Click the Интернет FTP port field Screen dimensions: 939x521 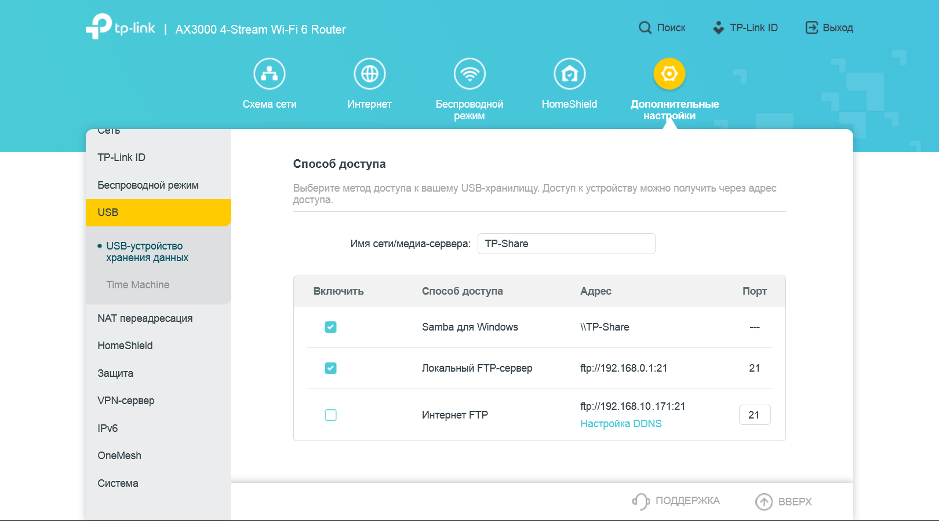[755, 415]
